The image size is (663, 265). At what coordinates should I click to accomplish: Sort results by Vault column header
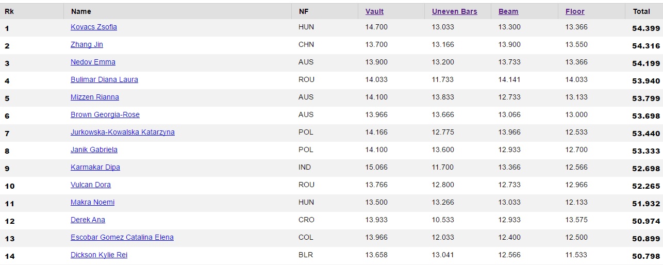(x=374, y=11)
